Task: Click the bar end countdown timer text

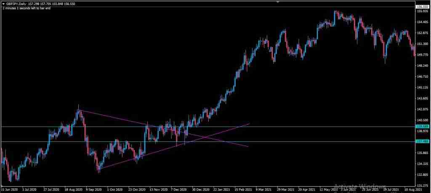Action: [x=27, y=8]
